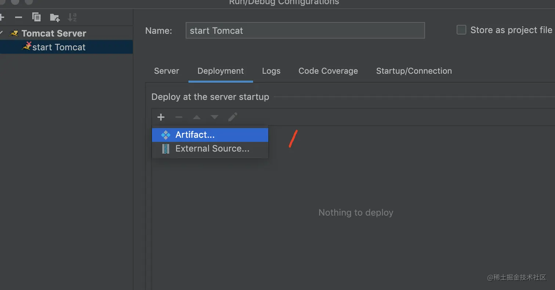The image size is (555, 290).
Task: Click the remove deployment minus icon
Action: [x=179, y=117]
